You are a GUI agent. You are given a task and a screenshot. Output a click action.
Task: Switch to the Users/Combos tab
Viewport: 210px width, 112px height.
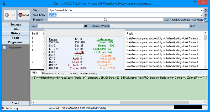click(87, 73)
